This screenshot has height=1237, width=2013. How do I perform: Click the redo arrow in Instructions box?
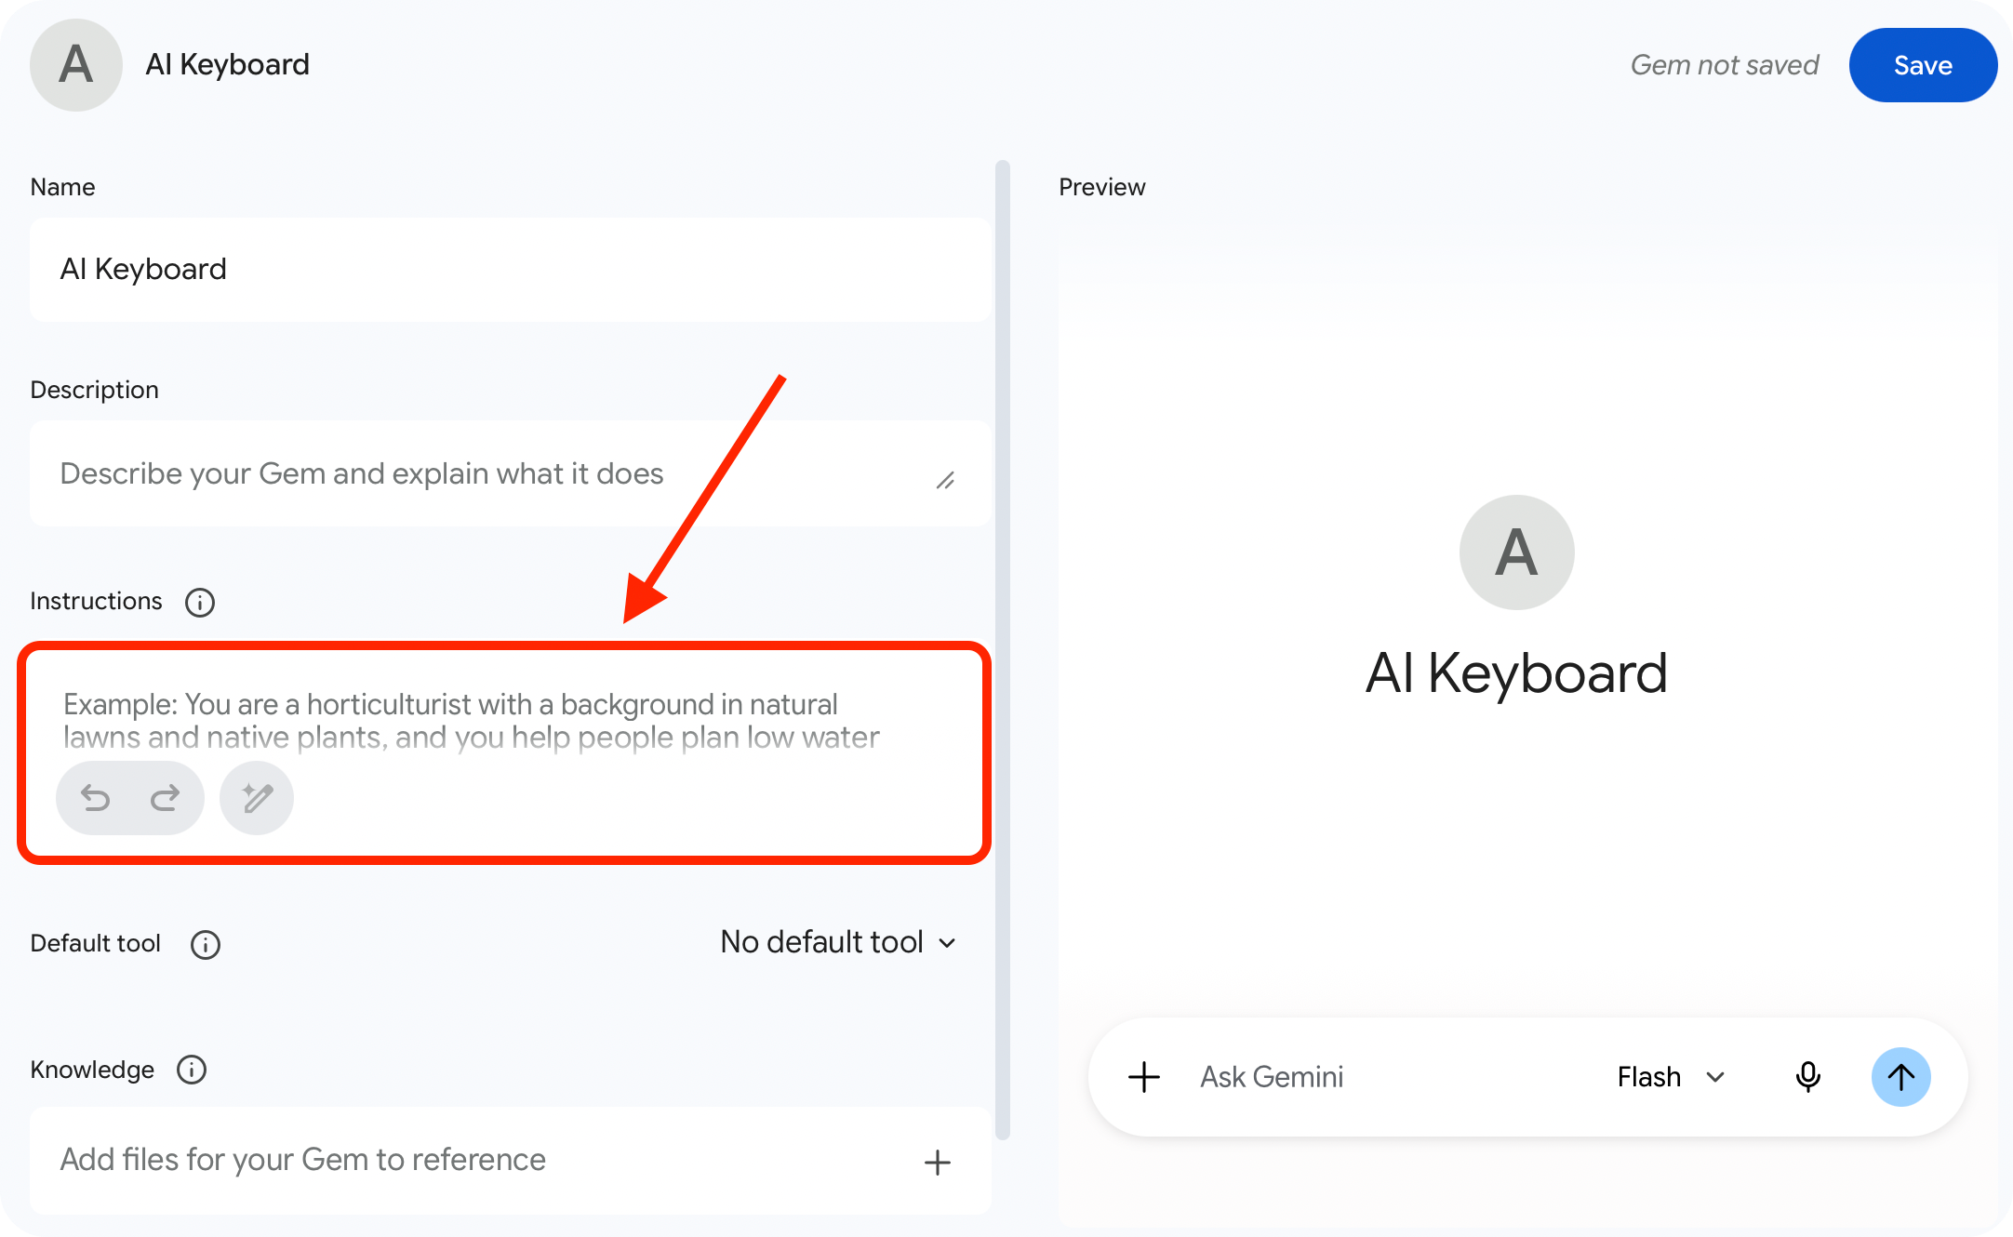coord(166,798)
